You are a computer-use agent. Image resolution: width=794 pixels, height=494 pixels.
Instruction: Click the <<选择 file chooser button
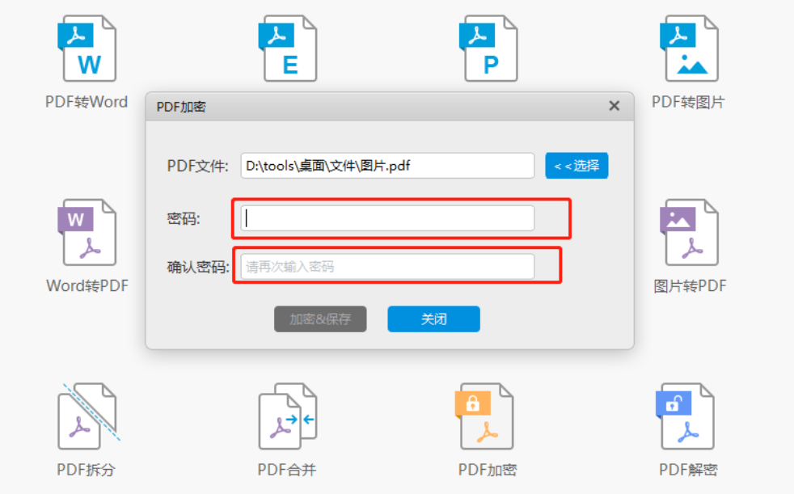pyautogui.click(x=576, y=166)
